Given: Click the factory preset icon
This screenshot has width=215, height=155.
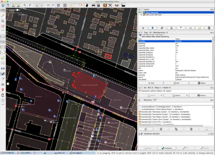Looking at the screenshot, I should pos(123,5).
